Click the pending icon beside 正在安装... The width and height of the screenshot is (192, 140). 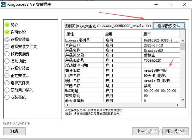pos(7,76)
